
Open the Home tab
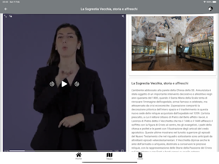point(79,156)
